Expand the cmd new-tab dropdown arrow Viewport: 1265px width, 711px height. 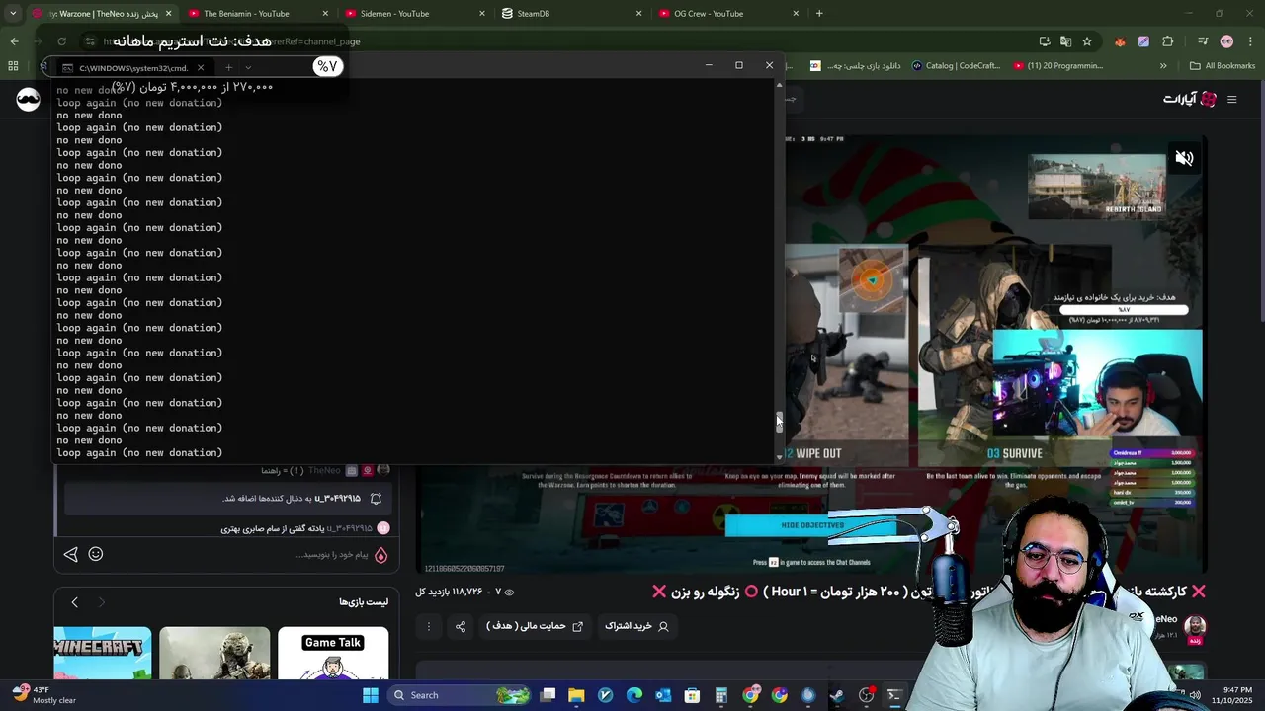point(248,68)
